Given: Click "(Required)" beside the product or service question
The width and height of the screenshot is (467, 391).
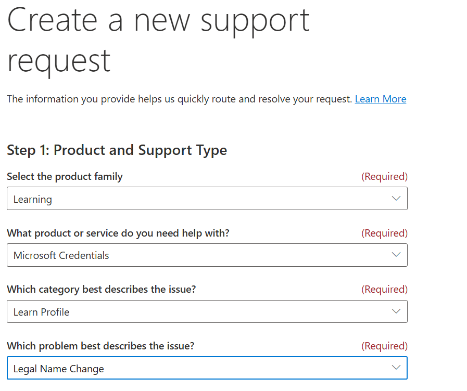Looking at the screenshot, I should pyautogui.click(x=384, y=233).
